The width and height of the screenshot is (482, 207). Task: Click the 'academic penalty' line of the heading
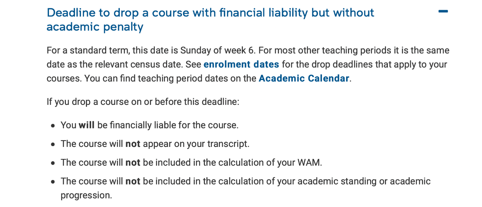tap(95, 27)
